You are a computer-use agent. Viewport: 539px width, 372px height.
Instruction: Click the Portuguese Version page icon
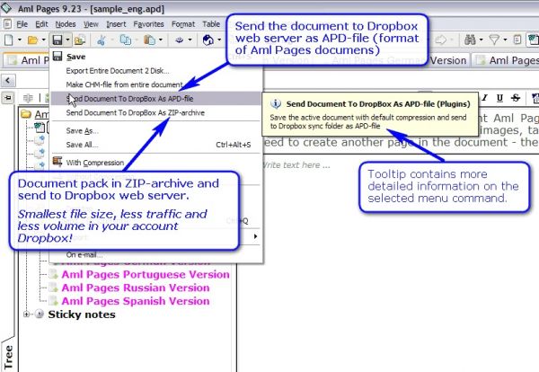53,274
